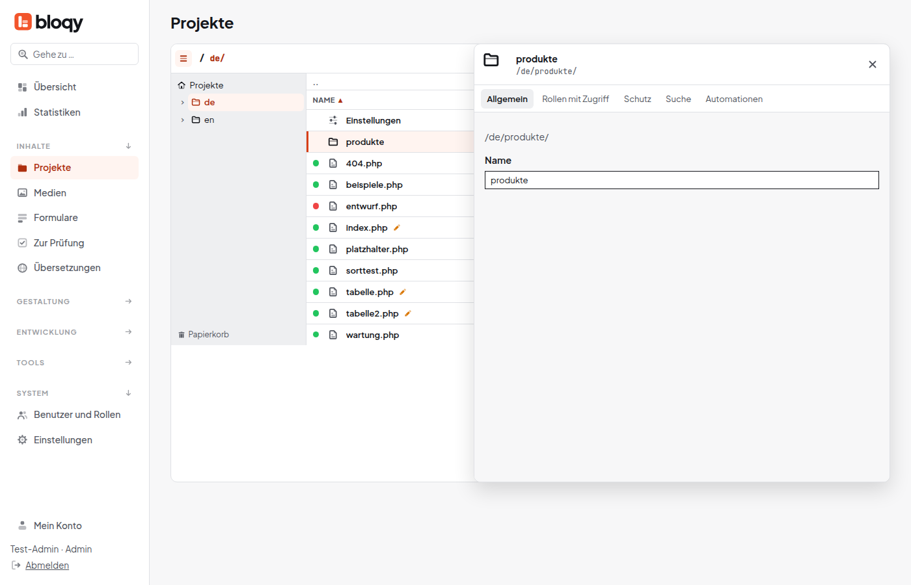Collapse the SYSTEM sidebar section
Image resolution: width=911 pixels, height=585 pixels.
click(129, 393)
